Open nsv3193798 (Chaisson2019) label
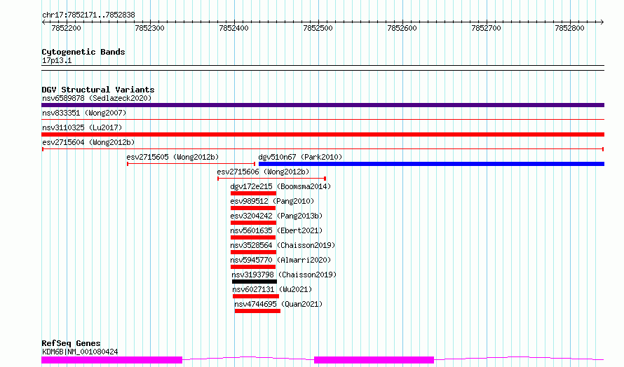This screenshot has height=367, width=624. click(284, 275)
